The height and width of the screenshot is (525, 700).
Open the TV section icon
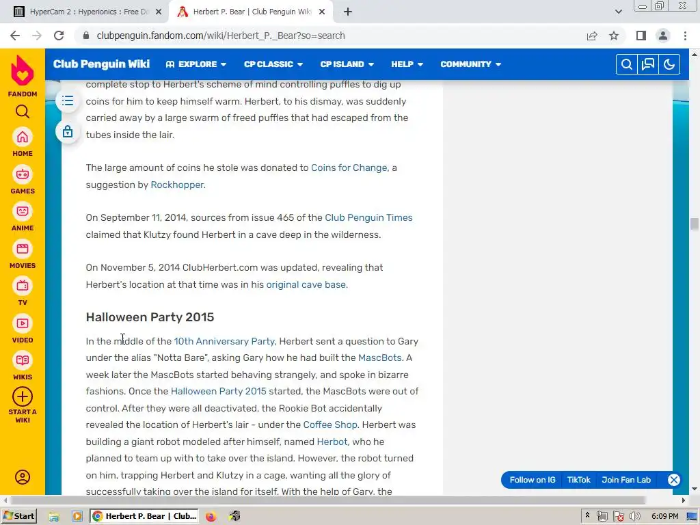[x=23, y=286]
